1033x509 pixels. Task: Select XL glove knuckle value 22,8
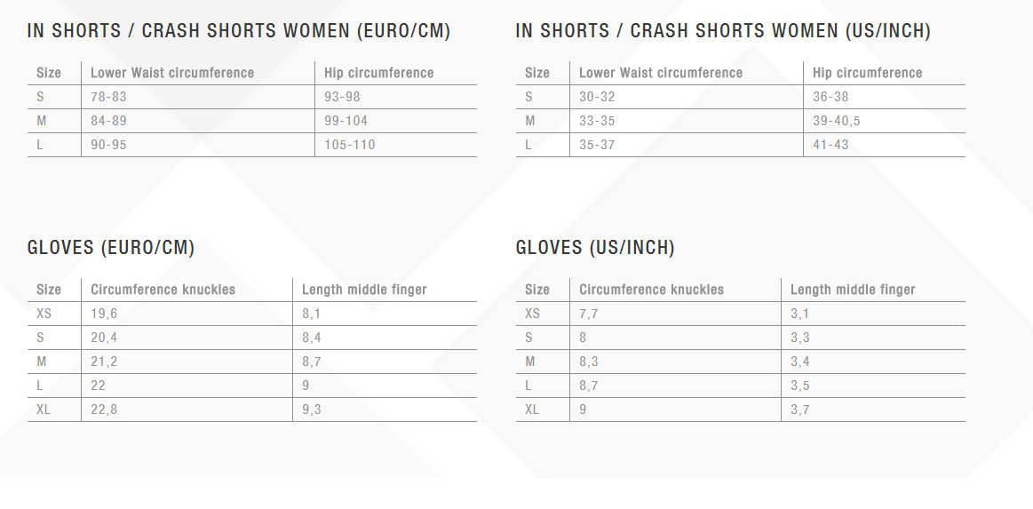[x=104, y=410]
